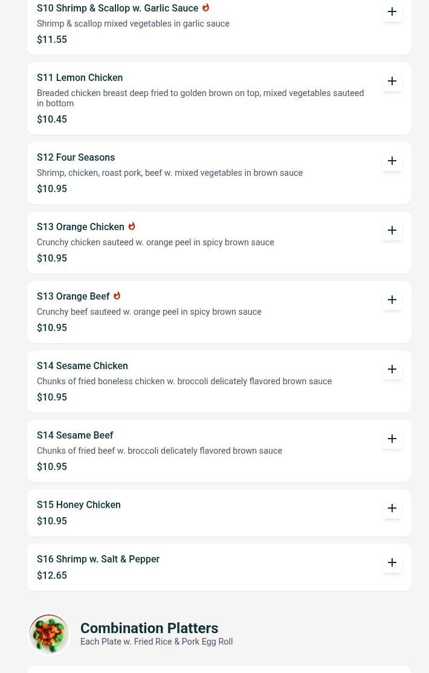The height and width of the screenshot is (673, 429).
Task: Click the S15 Honey Chicken item title
Action: coord(79,505)
